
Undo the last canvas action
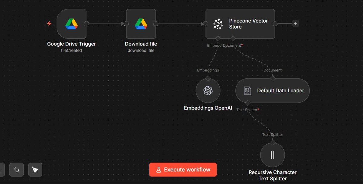17,170
